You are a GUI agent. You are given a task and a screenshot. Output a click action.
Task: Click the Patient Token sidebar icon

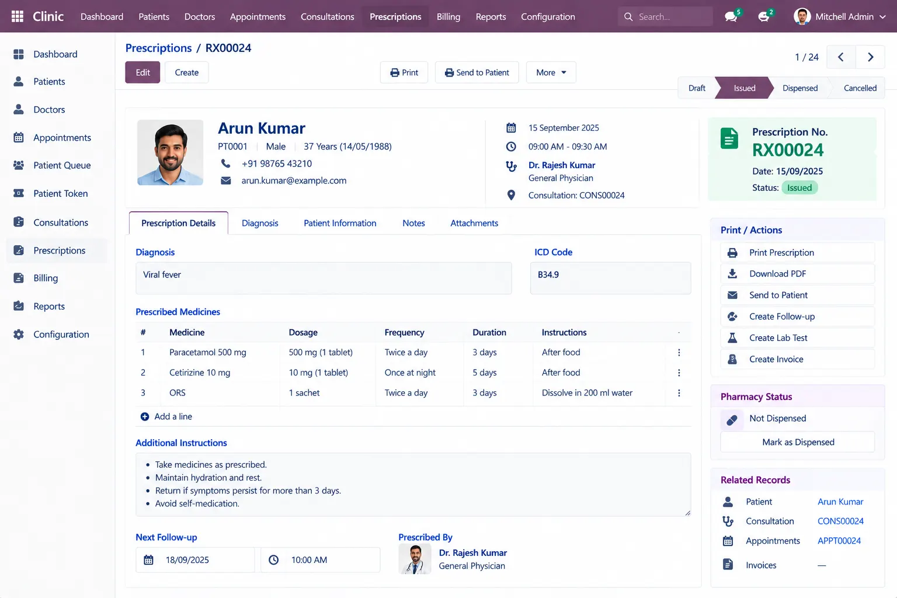click(x=19, y=193)
